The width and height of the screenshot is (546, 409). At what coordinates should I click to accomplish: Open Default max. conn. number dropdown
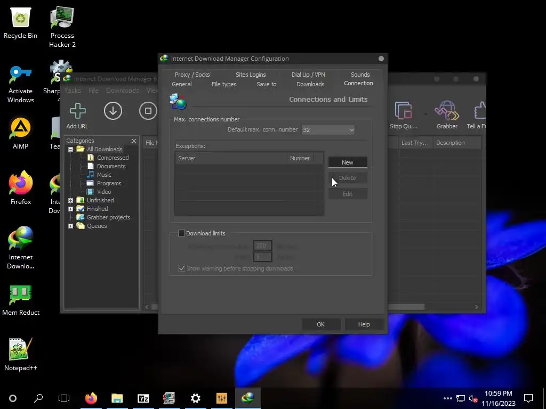tap(328, 130)
